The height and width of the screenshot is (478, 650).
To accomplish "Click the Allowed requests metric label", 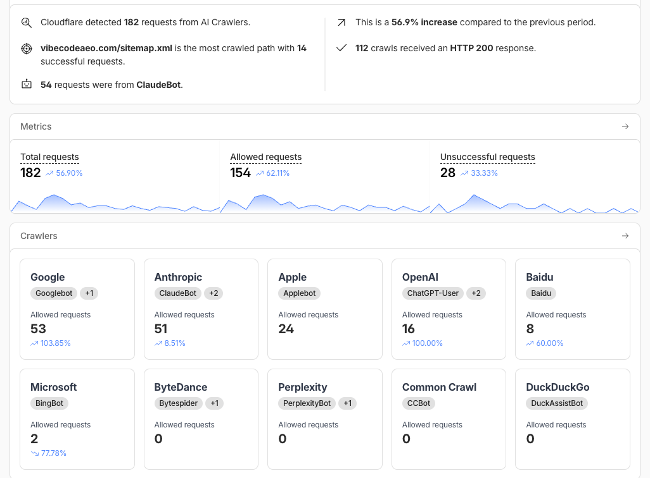I will 265,157.
